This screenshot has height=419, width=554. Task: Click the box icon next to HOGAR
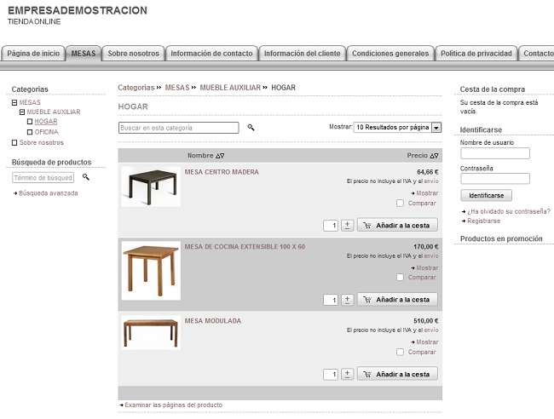click(x=30, y=122)
